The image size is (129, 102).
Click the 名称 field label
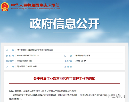pyautogui.click(x=10, y=50)
